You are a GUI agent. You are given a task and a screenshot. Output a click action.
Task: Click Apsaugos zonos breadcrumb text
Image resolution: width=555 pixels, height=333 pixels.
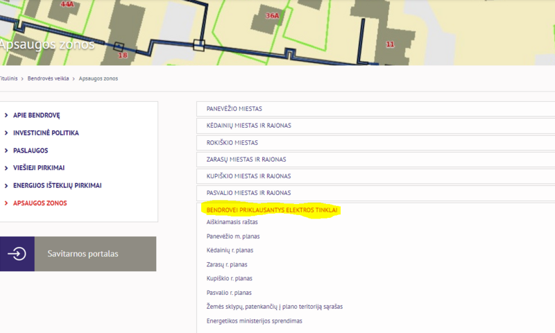pos(99,78)
